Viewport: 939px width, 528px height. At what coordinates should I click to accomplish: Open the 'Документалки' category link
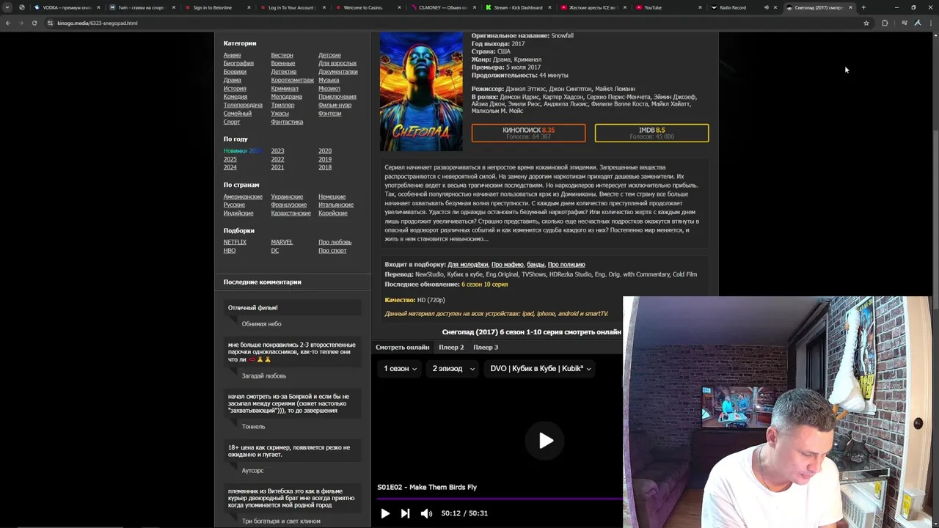338,72
